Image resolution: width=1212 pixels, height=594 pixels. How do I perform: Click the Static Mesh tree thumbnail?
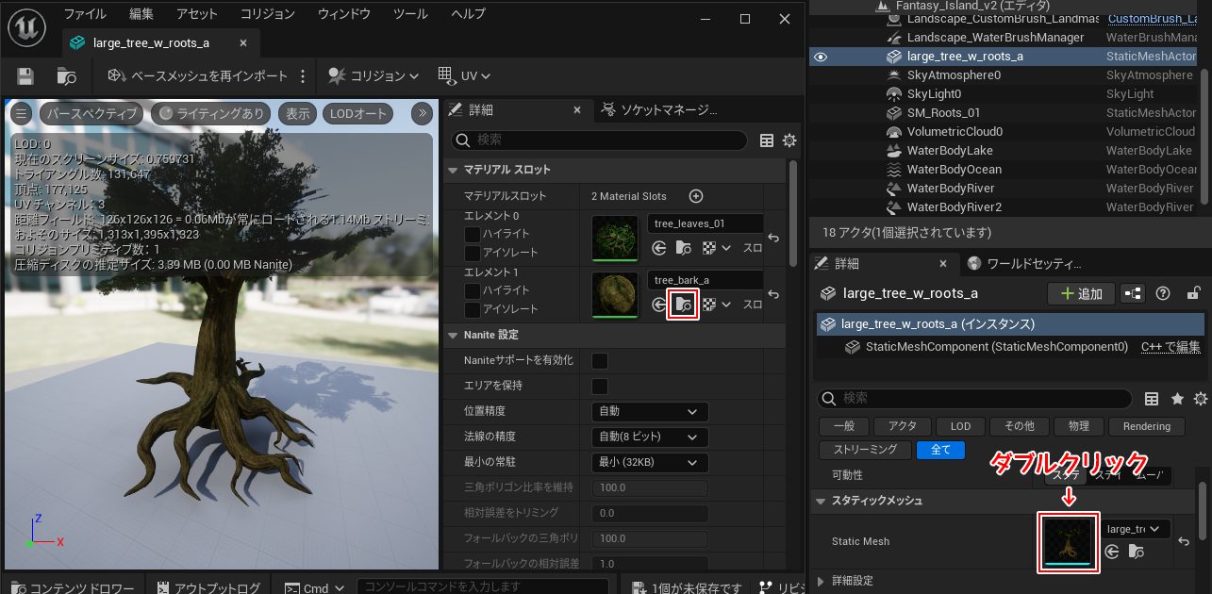click(1067, 541)
